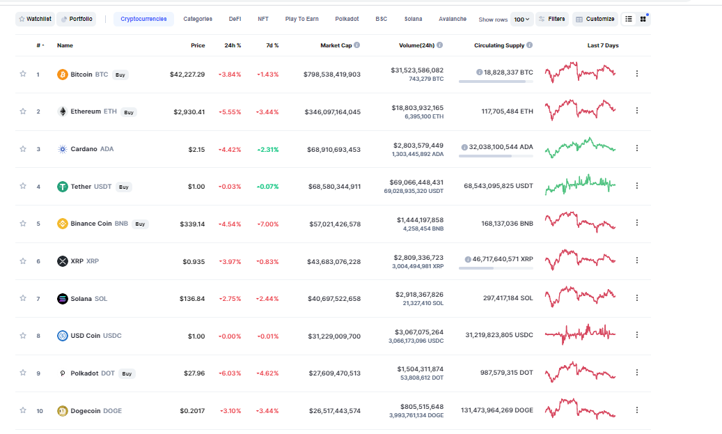Image resolution: width=722 pixels, height=434 pixels.
Task: Open more options menu for XRP row
Action: tap(637, 261)
